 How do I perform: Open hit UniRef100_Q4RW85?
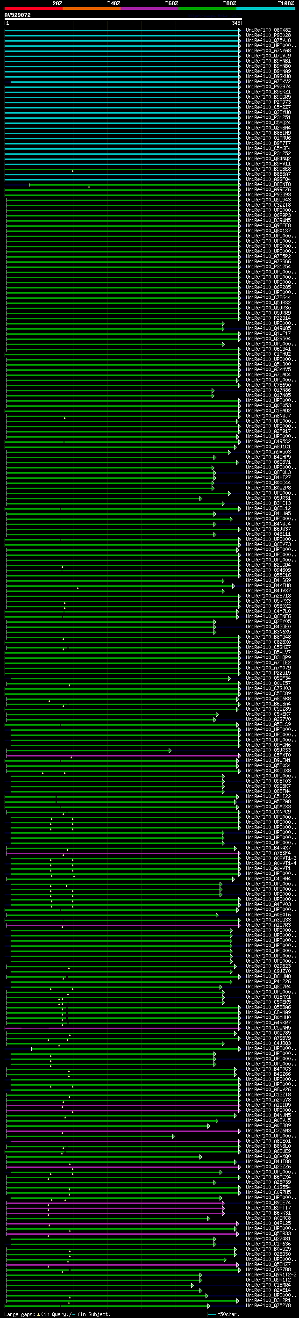(268, 329)
